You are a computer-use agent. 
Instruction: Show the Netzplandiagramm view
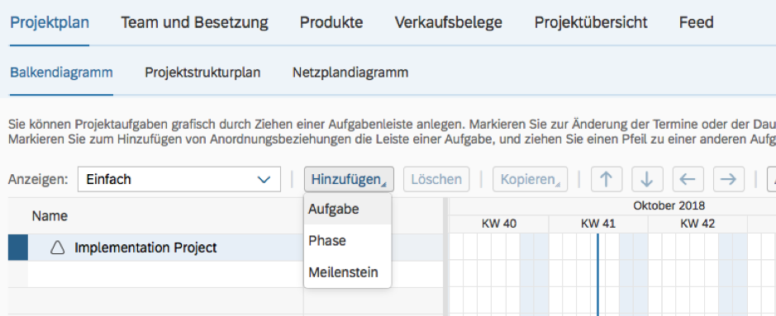pyautogui.click(x=350, y=73)
